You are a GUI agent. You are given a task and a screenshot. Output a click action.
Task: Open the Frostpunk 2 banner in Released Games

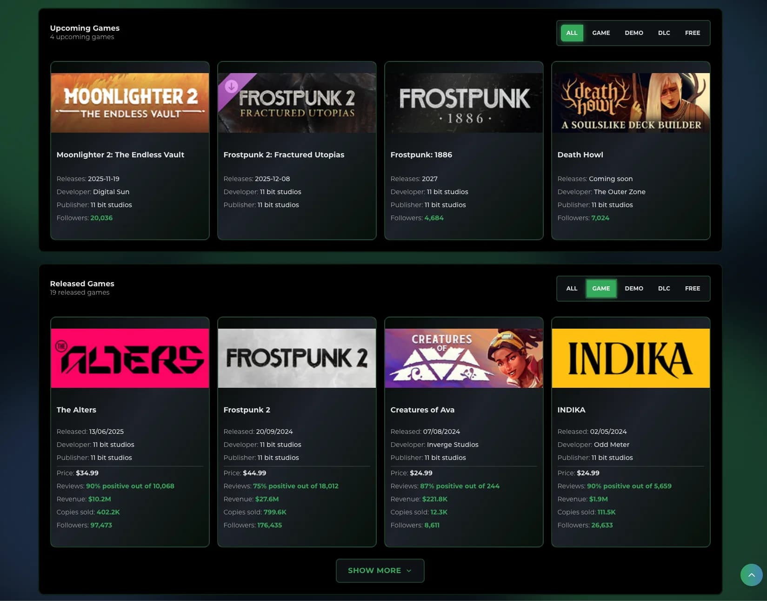(x=297, y=358)
